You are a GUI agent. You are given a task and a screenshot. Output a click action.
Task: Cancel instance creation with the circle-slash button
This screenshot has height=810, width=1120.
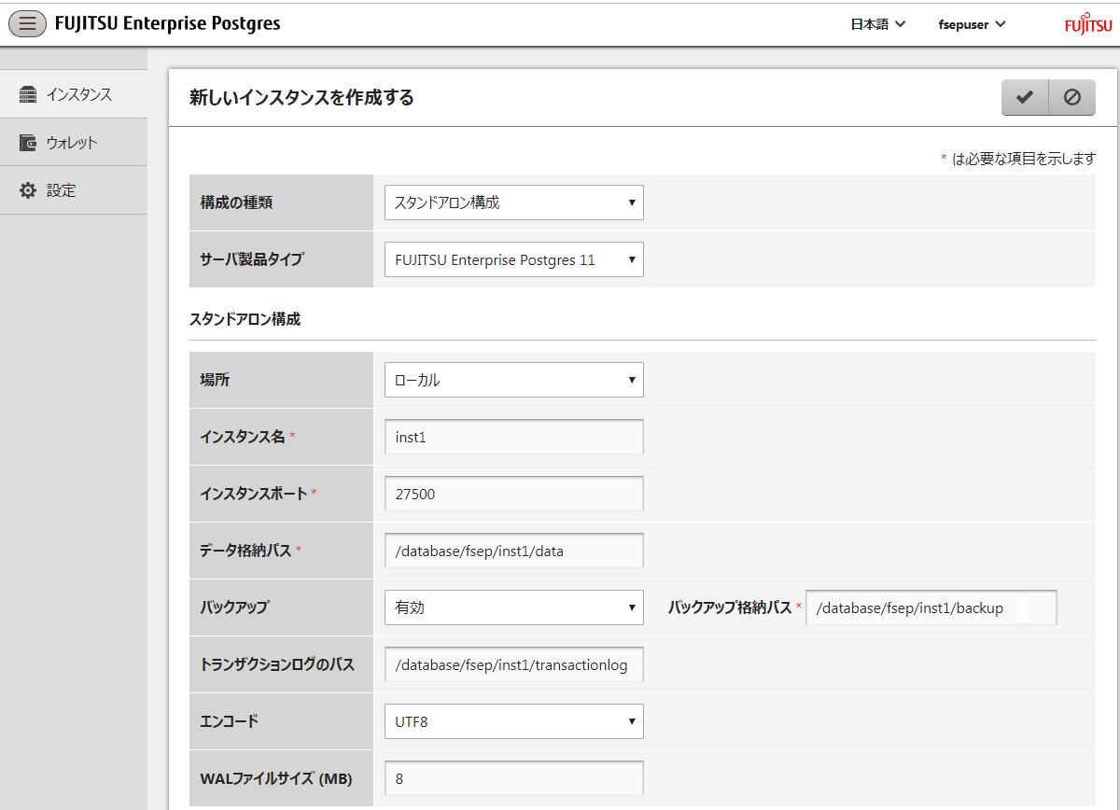pyautogui.click(x=1072, y=97)
